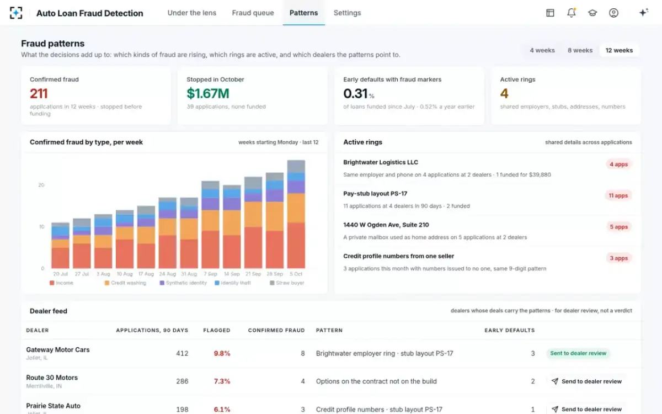Set time range to 12 weeks
Screen dimensions: 662x414
point(619,50)
